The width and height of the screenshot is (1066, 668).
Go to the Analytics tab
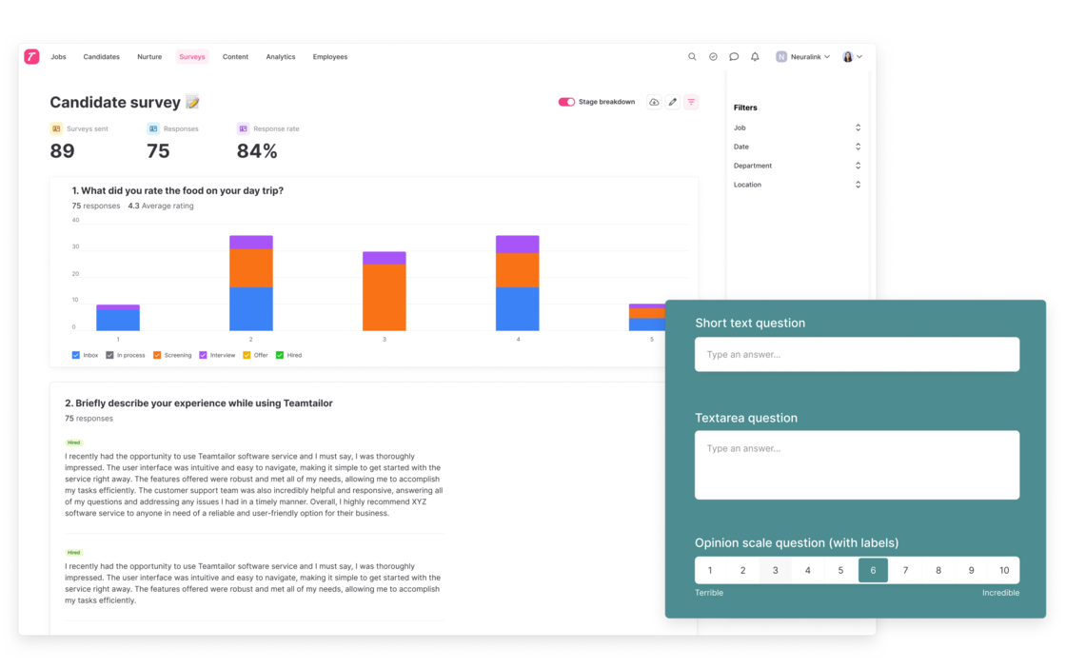281,56
